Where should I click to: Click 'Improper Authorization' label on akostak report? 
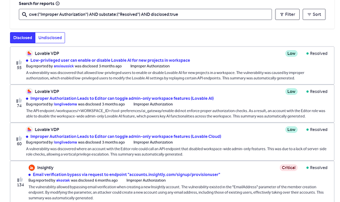point(146,180)
